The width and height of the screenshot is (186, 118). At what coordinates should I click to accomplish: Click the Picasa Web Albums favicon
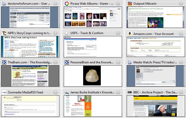pos(67,4)
